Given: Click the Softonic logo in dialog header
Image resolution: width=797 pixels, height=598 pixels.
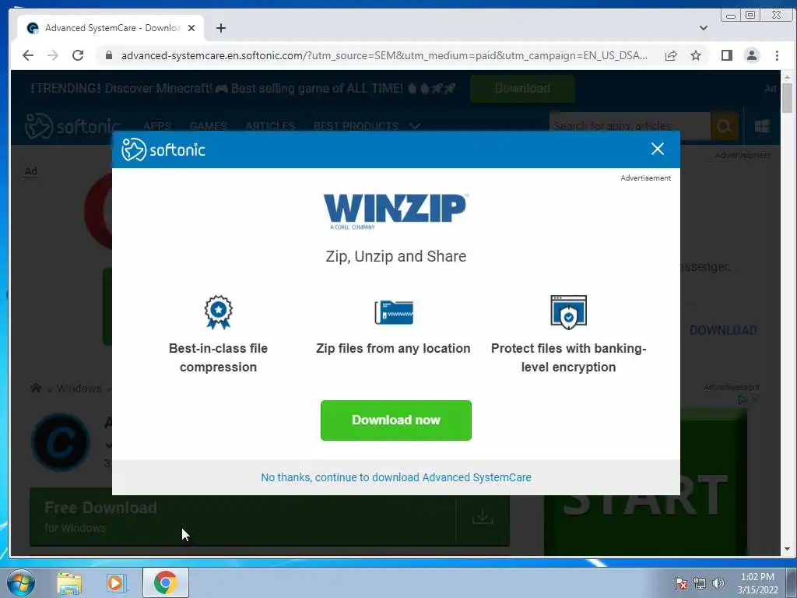Looking at the screenshot, I should (x=163, y=149).
